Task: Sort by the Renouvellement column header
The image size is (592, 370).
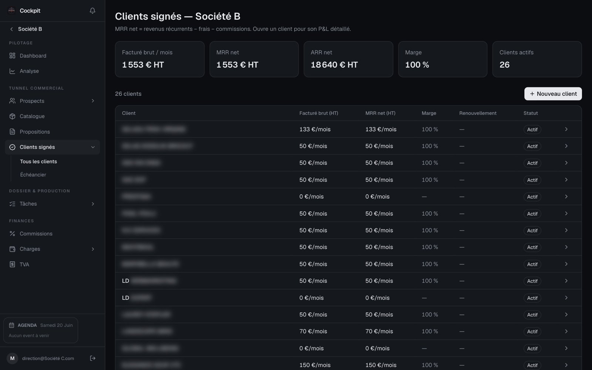Action: 478,113
